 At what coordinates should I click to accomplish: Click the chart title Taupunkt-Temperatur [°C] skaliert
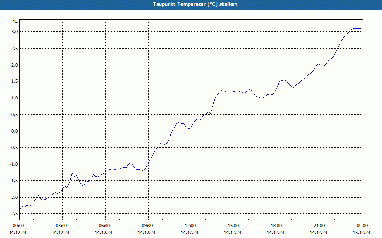tap(195, 4)
